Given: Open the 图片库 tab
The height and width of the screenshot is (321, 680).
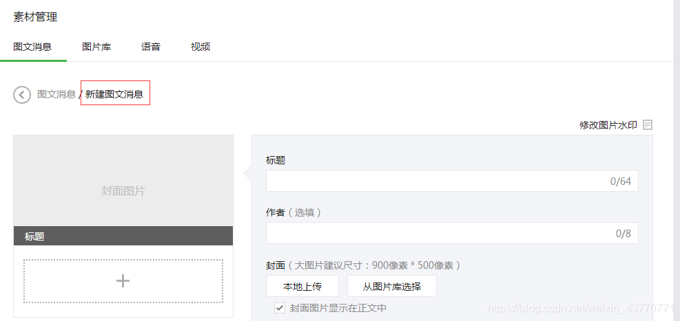Looking at the screenshot, I should [96, 47].
